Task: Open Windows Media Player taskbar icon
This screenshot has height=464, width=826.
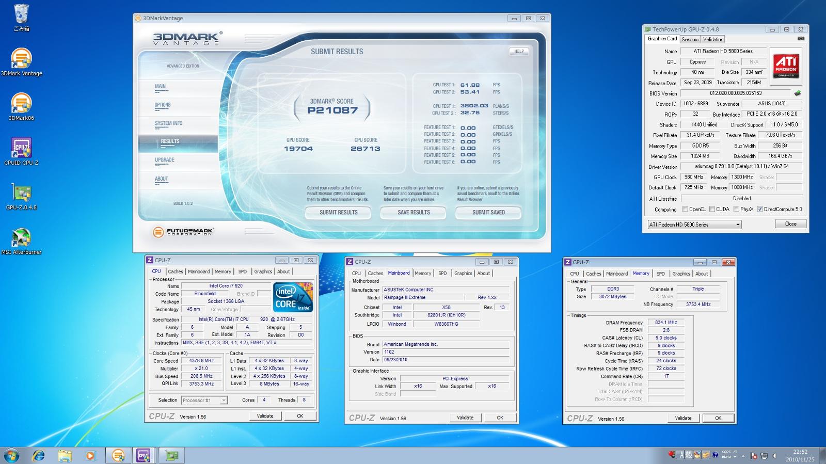Action: (x=90, y=455)
